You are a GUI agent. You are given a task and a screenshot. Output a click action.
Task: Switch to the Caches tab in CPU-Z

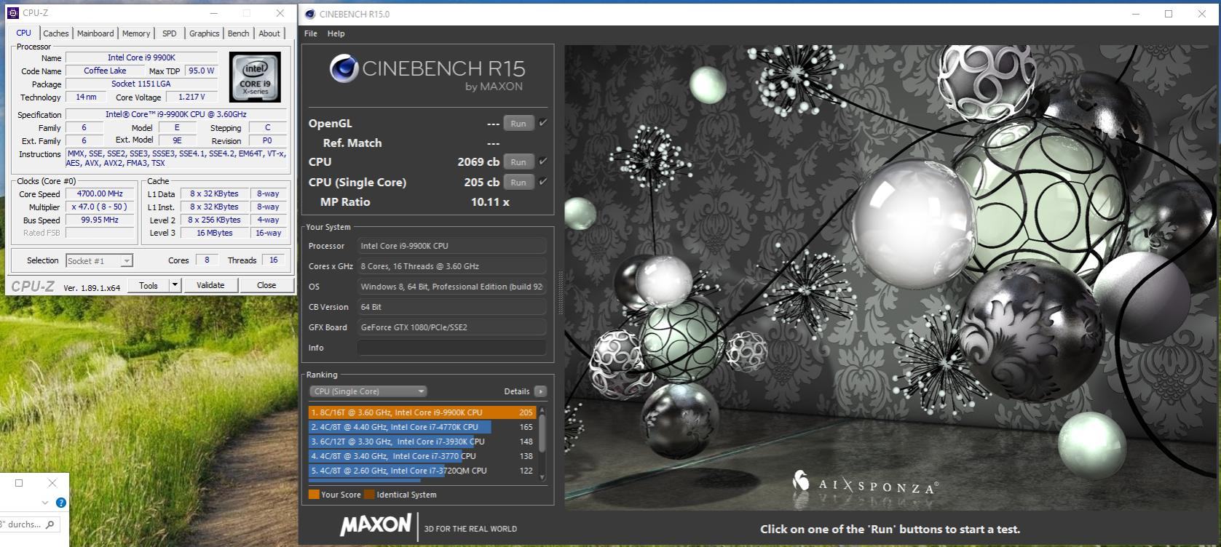tap(55, 33)
